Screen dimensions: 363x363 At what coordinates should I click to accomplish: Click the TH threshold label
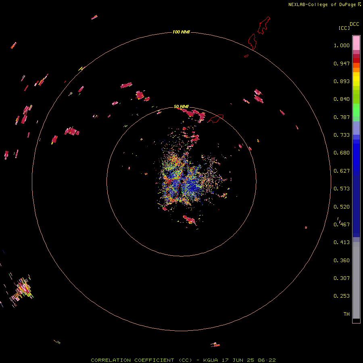tap(346, 314)
